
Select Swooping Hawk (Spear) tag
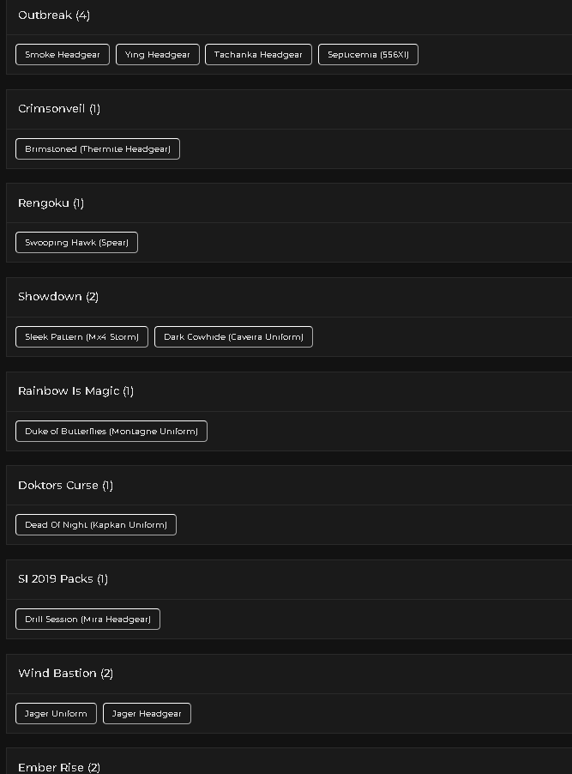76,242
